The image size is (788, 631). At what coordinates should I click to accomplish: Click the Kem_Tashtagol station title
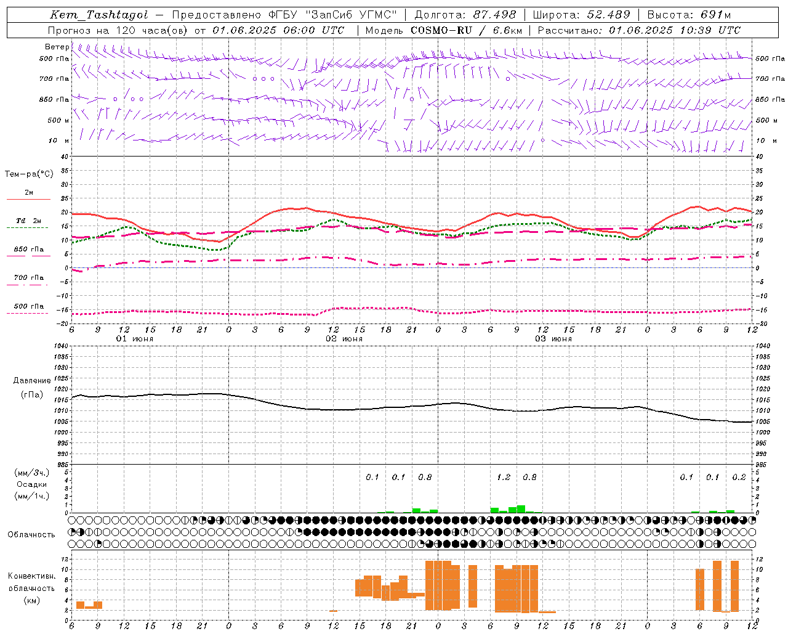[99, 15]
